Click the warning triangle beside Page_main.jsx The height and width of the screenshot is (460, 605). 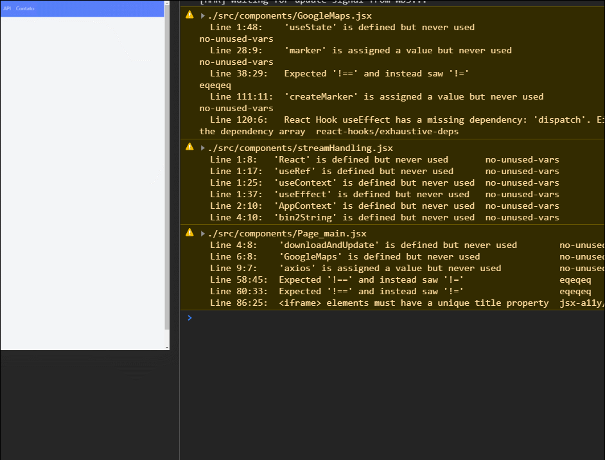pos(189,233)
